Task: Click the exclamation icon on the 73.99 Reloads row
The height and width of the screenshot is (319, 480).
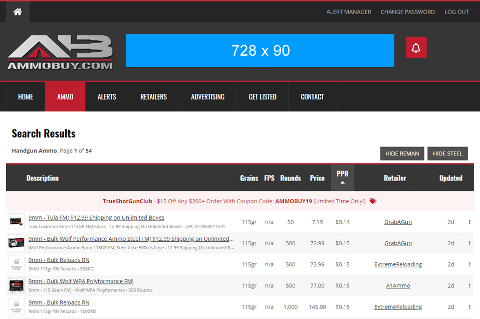Action: [469, 264]
